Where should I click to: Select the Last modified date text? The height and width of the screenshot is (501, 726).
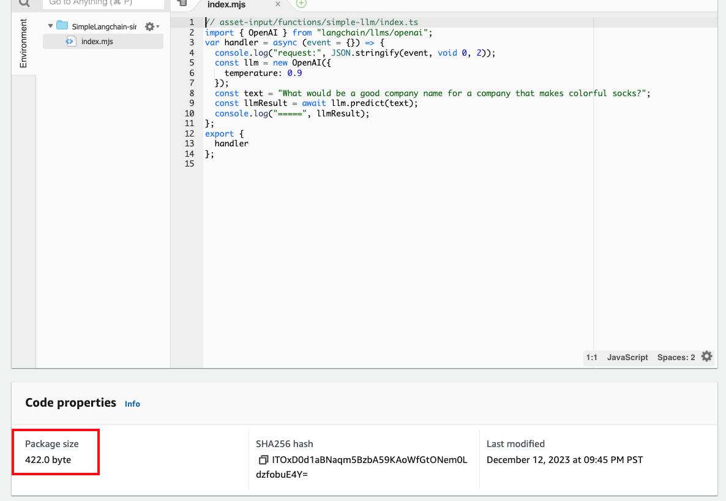[564, 460]
